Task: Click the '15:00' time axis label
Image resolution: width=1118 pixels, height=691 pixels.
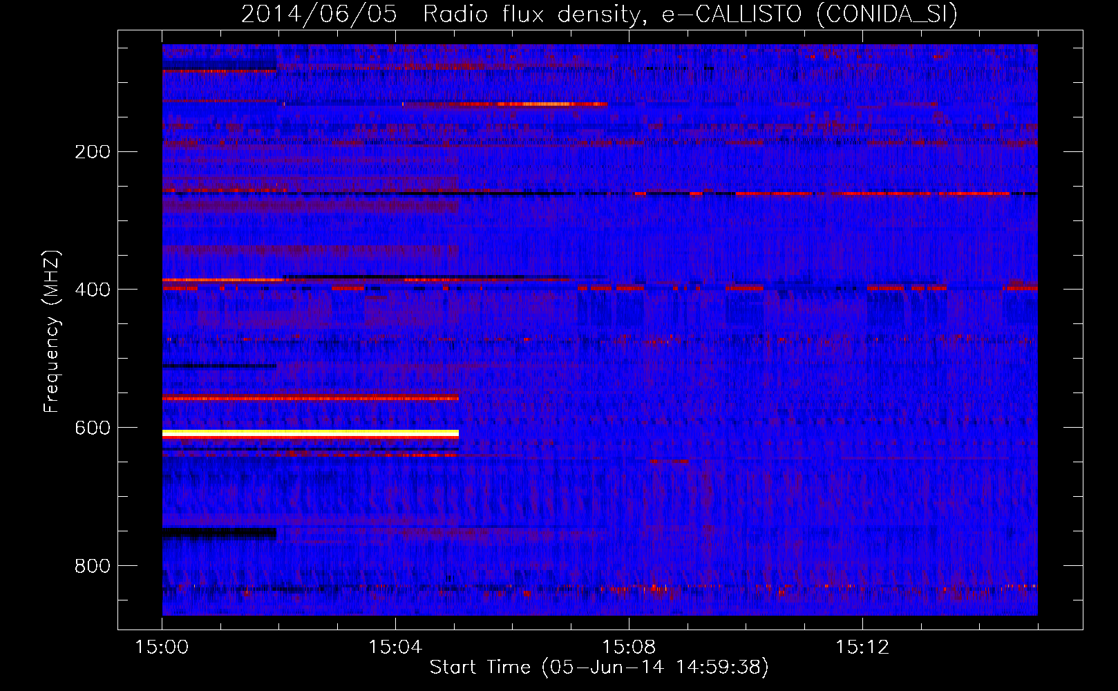Action: (x=162, y=647)
